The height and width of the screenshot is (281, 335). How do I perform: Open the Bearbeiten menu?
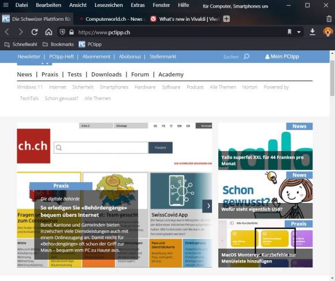(x=49, y=5)
